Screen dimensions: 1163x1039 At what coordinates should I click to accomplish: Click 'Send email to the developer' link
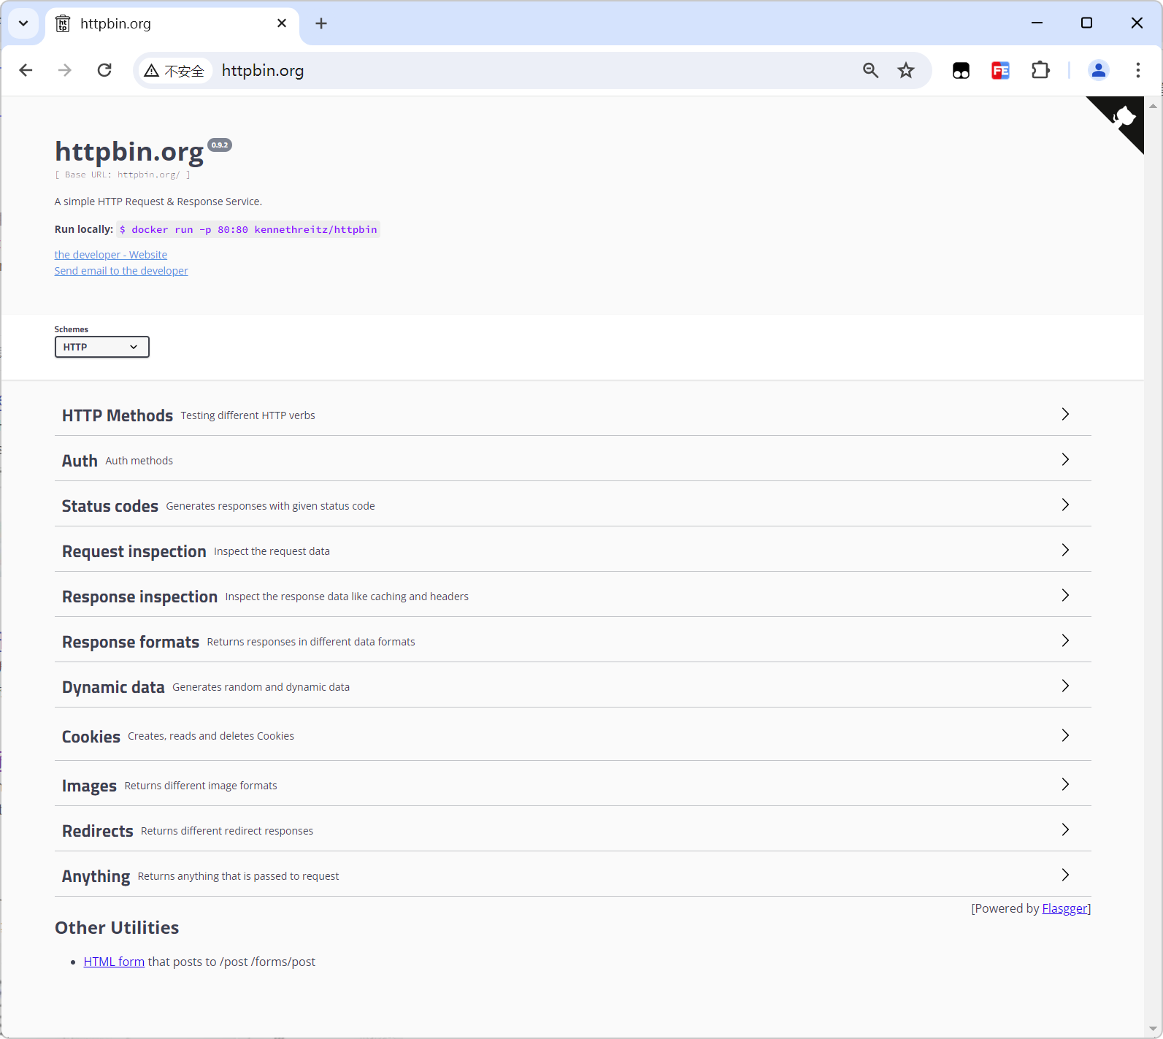pos(121,271)
